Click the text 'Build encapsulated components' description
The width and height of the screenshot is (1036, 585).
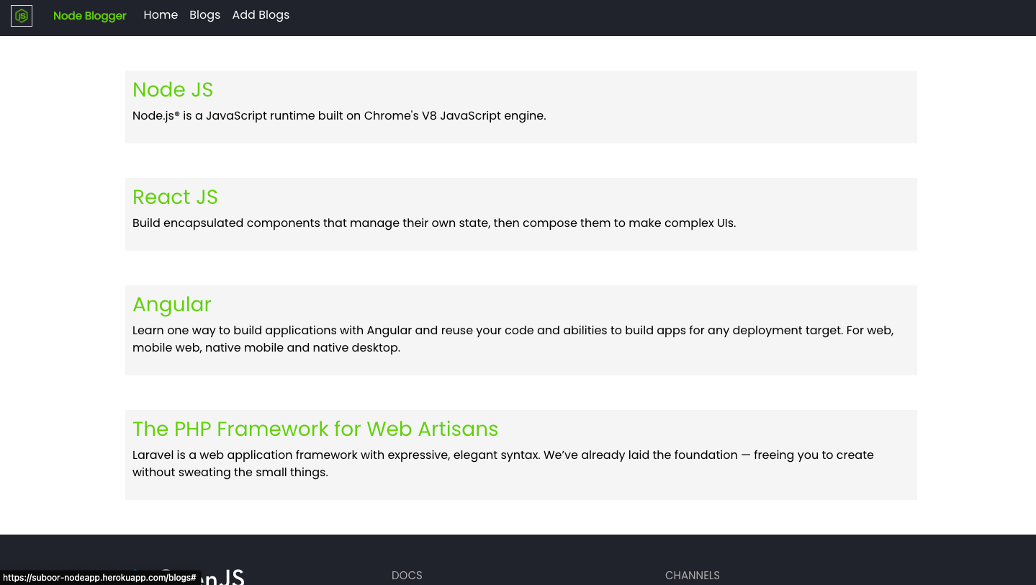(434, 223)
